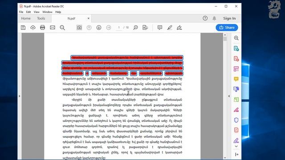285x160 pixels.
Task: Open the Sign document pen tool
Action: pyautogui.click(x=179, y=28)
